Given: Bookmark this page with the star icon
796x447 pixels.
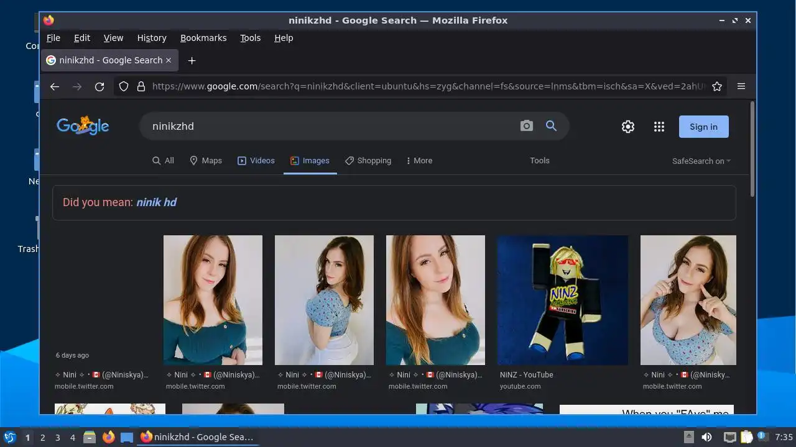Looking at the screenshot, I should tap(717, 87).
